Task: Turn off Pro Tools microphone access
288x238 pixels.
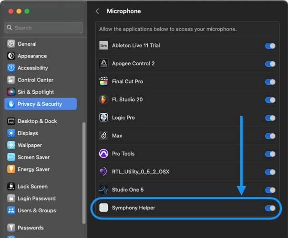Action: [270, 154]
